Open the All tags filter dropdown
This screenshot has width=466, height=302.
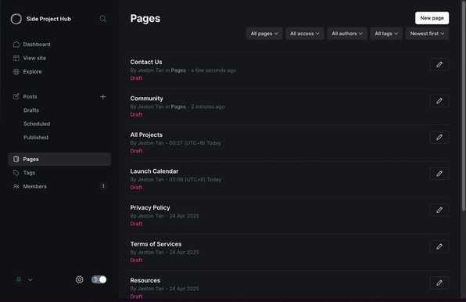[x=386, y=34]
